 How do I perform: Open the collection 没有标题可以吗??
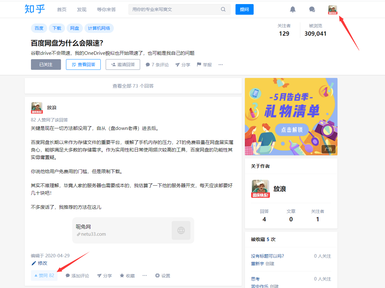[x=267, y=256]
